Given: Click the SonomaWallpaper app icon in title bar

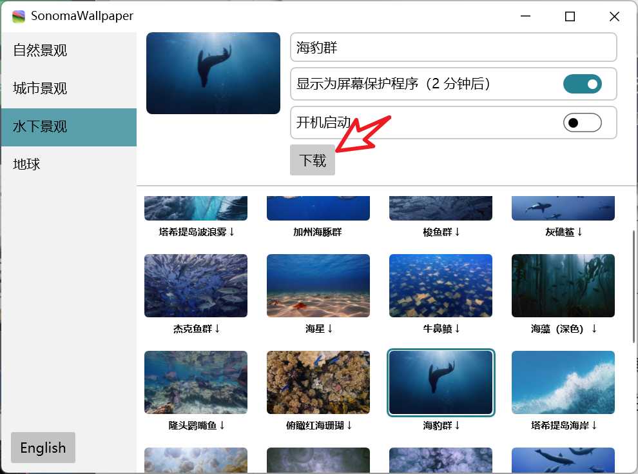Looking at the screenshot, I should [x=19, y=16].
